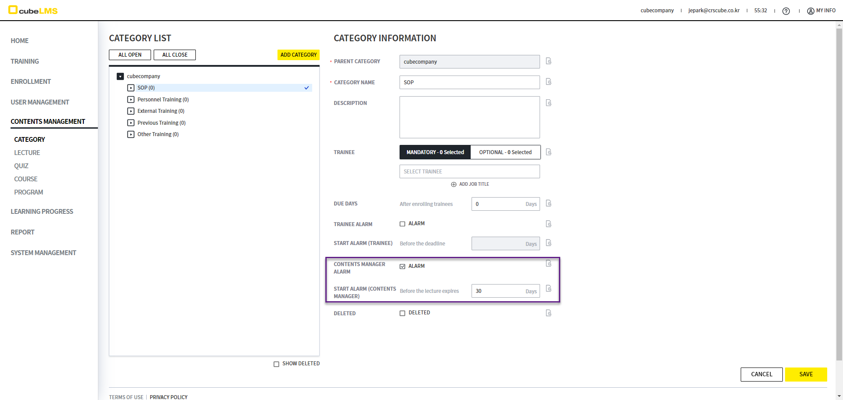Uncheck the Contents Manager Alarm checkbox

pyautogui.click(x=402, y=267)
